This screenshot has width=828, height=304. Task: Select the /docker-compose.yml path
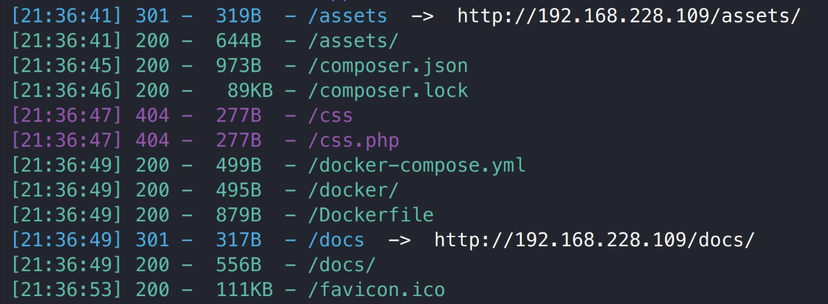[416, 165]
